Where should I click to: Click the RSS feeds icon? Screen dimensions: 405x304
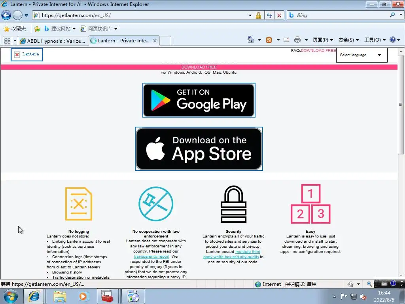(269, 40)
